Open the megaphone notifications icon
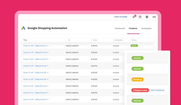Viewport: 181px width, 105px height. click(x=134, y=17)
